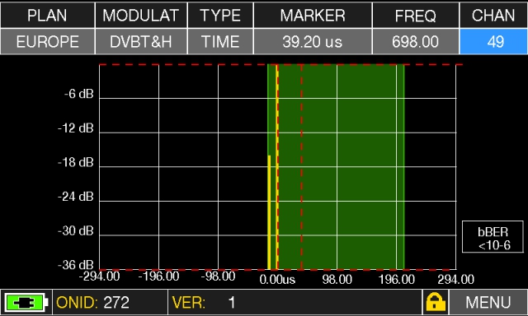Viewport: 528px width, 316px height.
Task: Open the MENU button
Action: coord(488,302)
